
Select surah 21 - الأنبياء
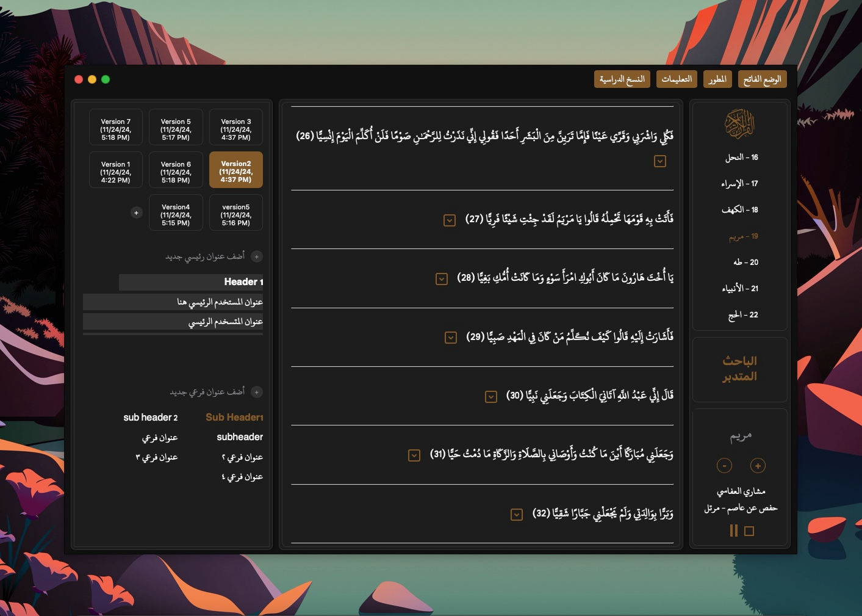click(740, 289)
